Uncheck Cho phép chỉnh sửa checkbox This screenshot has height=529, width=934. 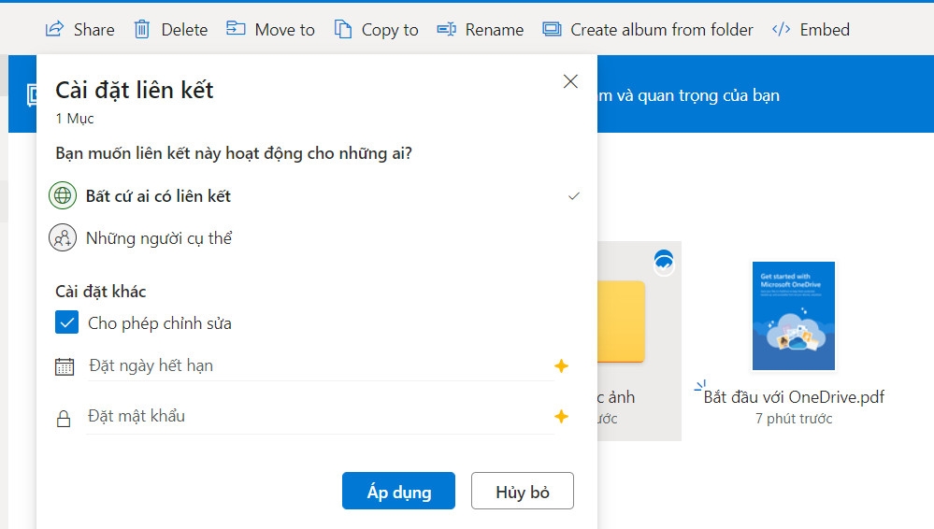click(66, 322)
